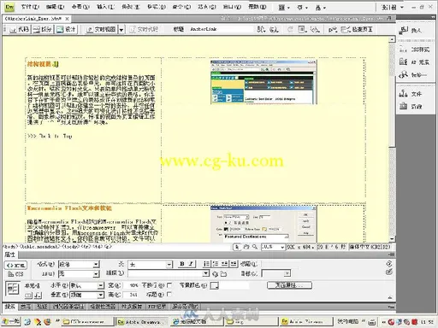This screenshot has height=328, width=438.
Task: Click the Dw application logo icon
Action: pos(9,7)
